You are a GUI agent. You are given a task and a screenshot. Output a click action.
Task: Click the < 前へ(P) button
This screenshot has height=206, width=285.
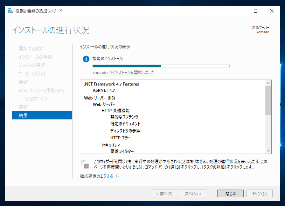164,193
